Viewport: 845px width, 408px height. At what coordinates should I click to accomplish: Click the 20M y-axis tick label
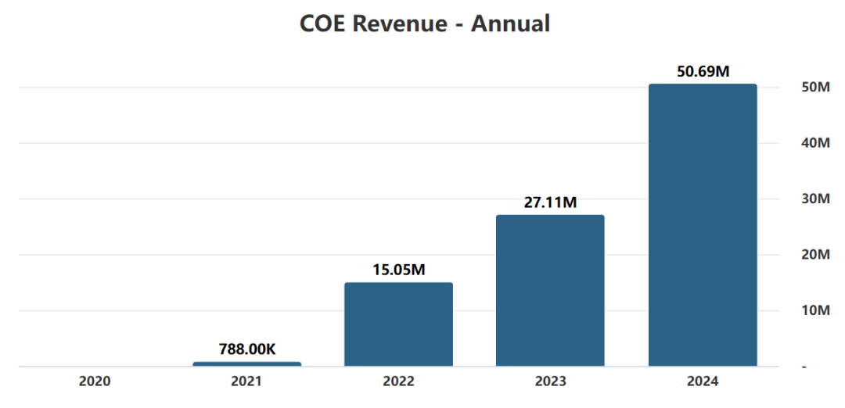point(814,255)
